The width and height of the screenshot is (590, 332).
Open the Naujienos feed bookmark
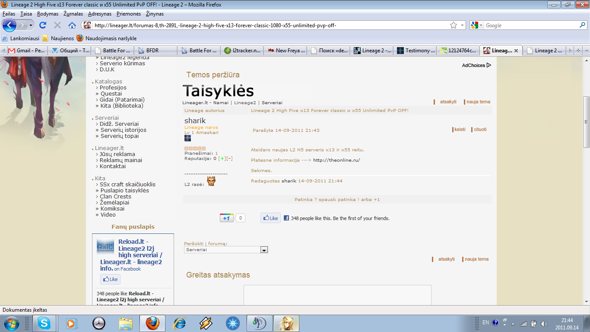click(x=58, y=38)
